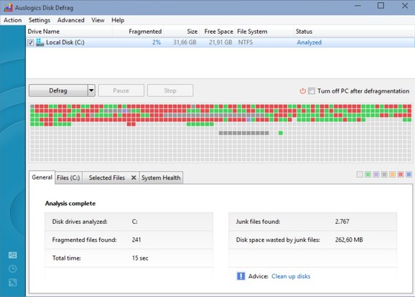Click the 2% fragmented value
415x297 pixels.
pyautogui.click(x=157, y=42)
